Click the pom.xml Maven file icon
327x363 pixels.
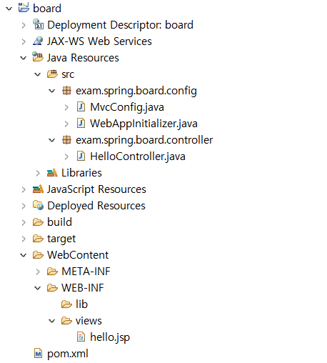(38, 354)
